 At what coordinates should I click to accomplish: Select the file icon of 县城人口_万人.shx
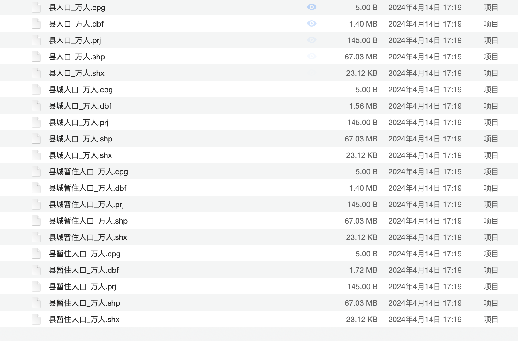click(36, 155)
